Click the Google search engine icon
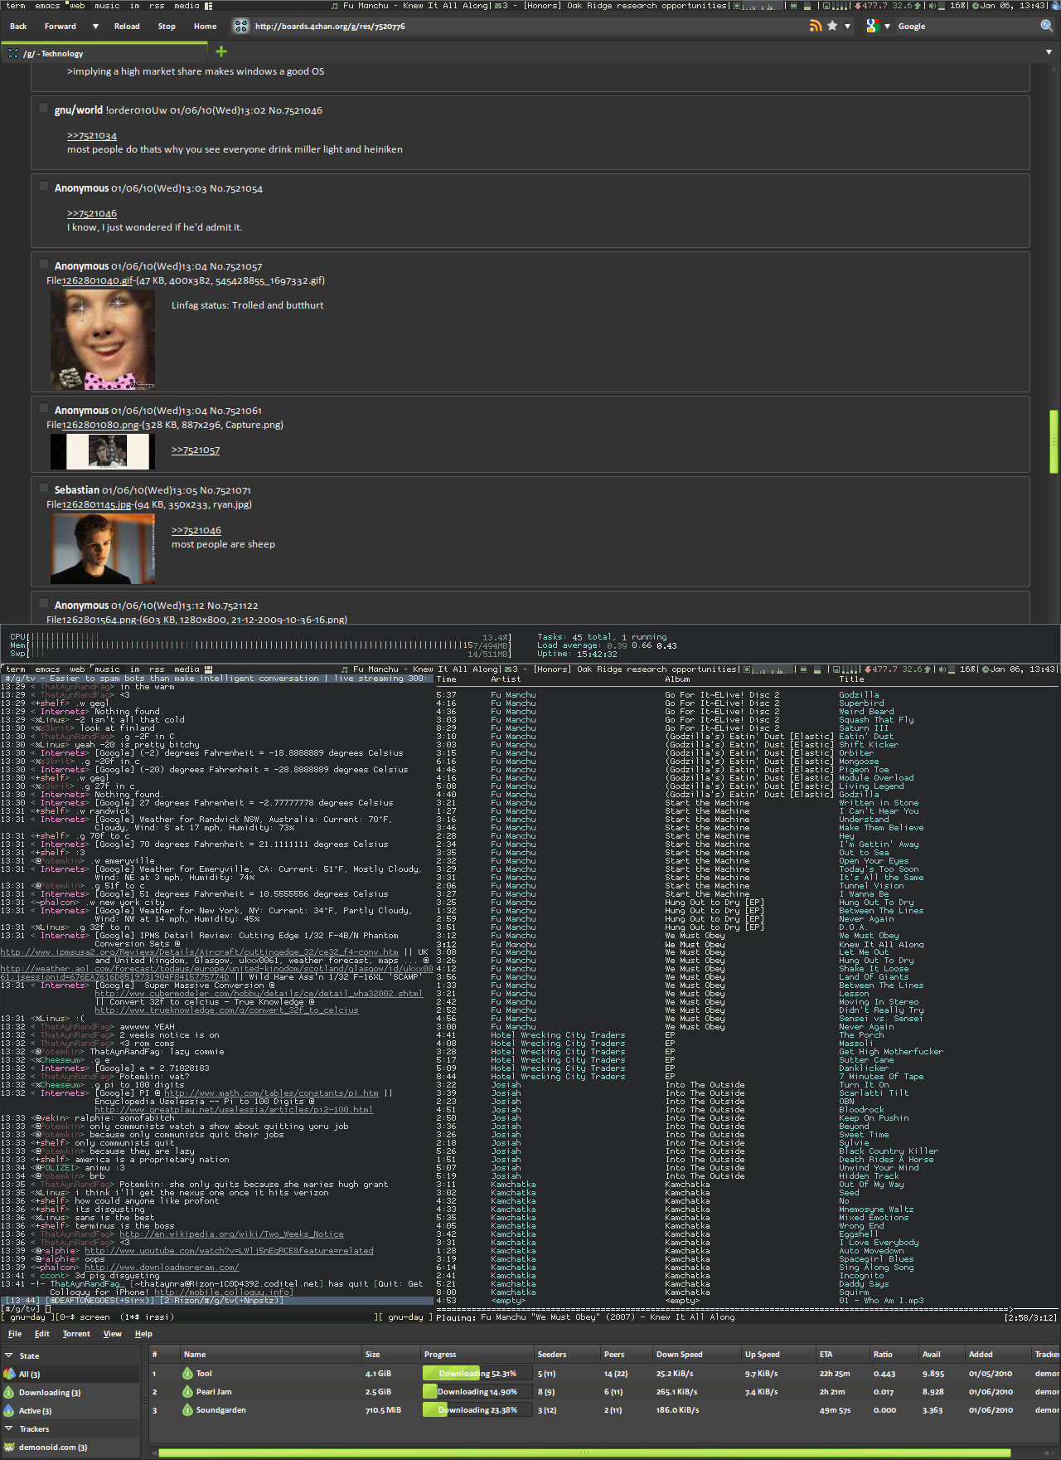This screenshot has height=1460, width=1061. click(872, 26)
